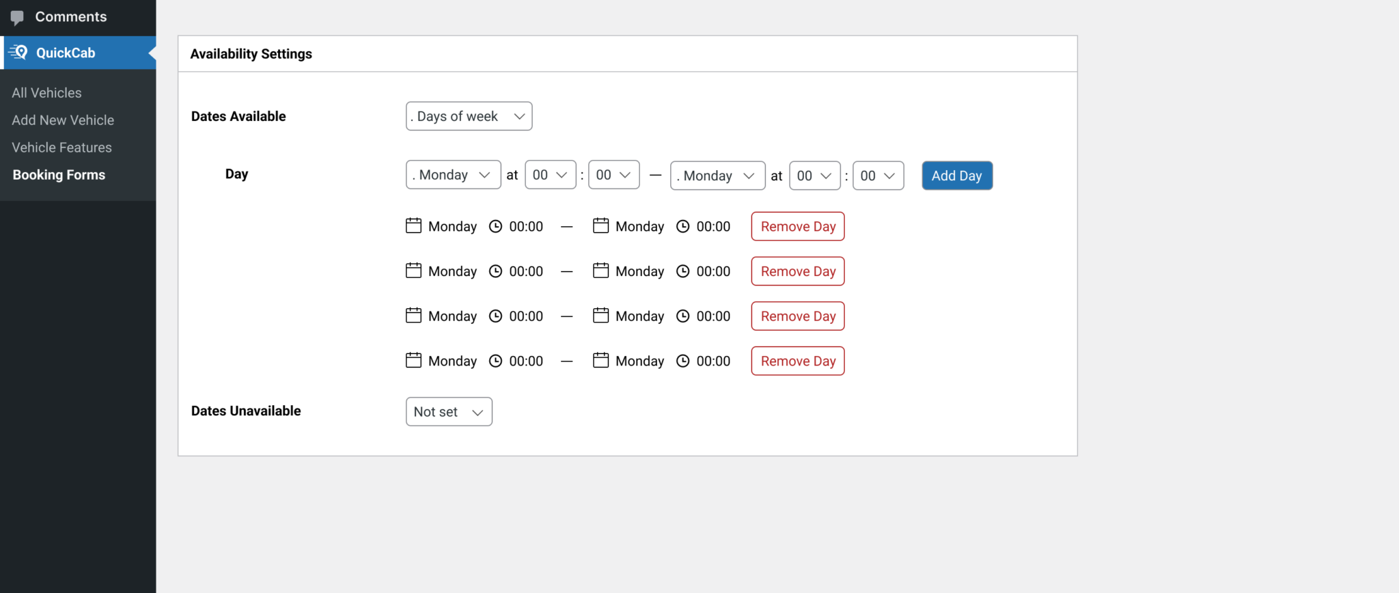Viewport: 1399px width, 593px height.
Task: Click the fourth row's start calendar icon
Action: [x=413, y=361]
